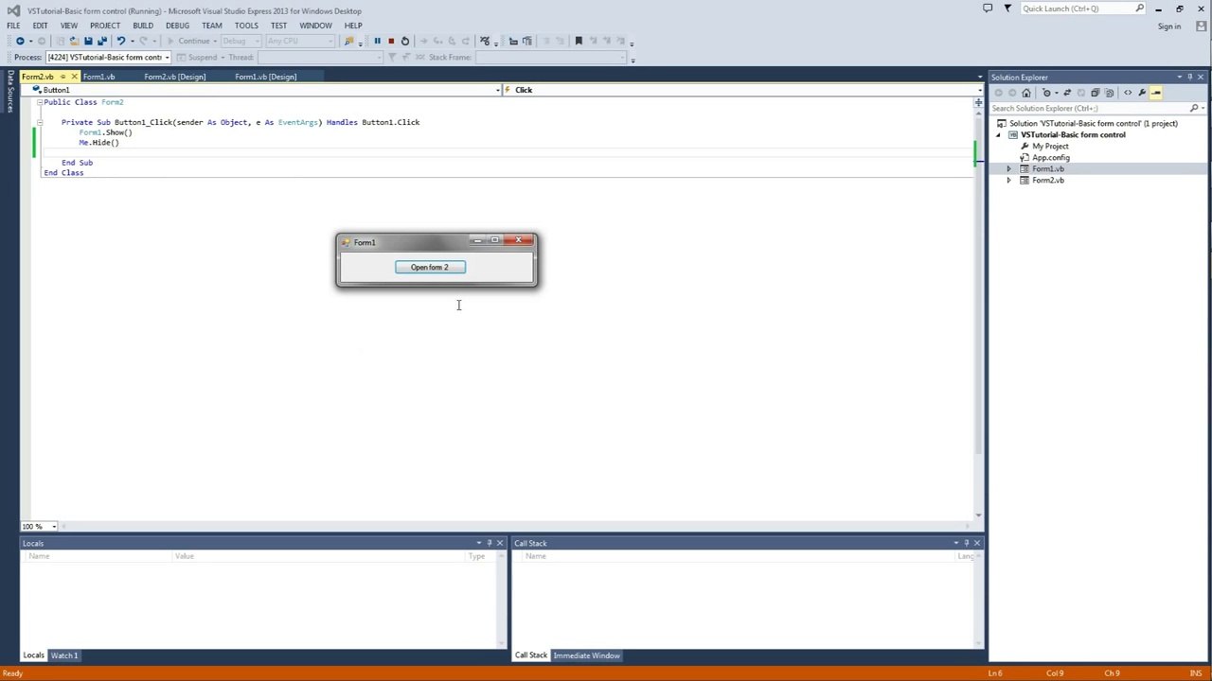This screenshot has width=1212, height=681.
Task: Select Form2.vb in Solution Explorer
Action: pyautogui.click(x=1048, y=181)
